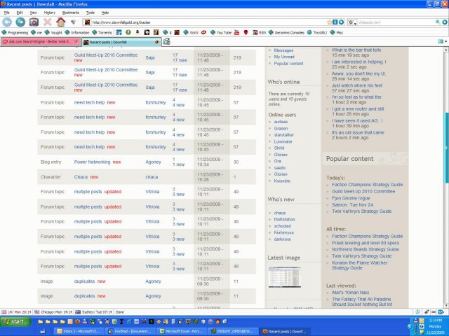Open the Geronimo Consoles bookmarks folder

click(x=286, y=33)
